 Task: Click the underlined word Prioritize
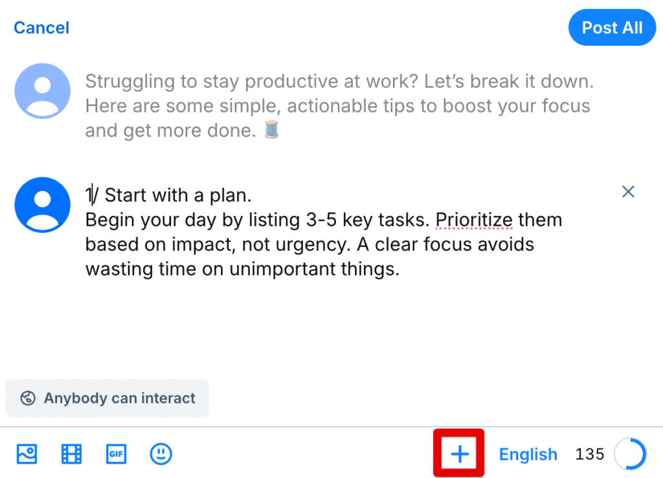(x=474, y=220)
